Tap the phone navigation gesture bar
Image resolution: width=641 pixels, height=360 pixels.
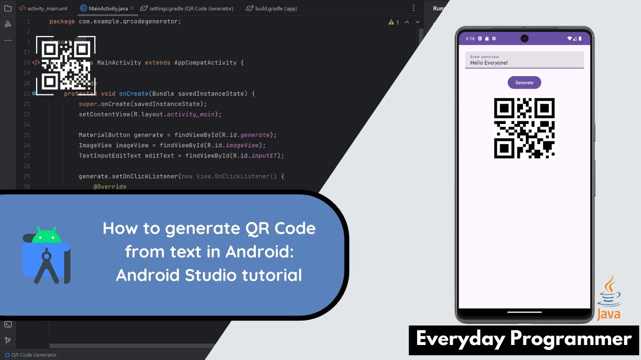click(524, 312)
